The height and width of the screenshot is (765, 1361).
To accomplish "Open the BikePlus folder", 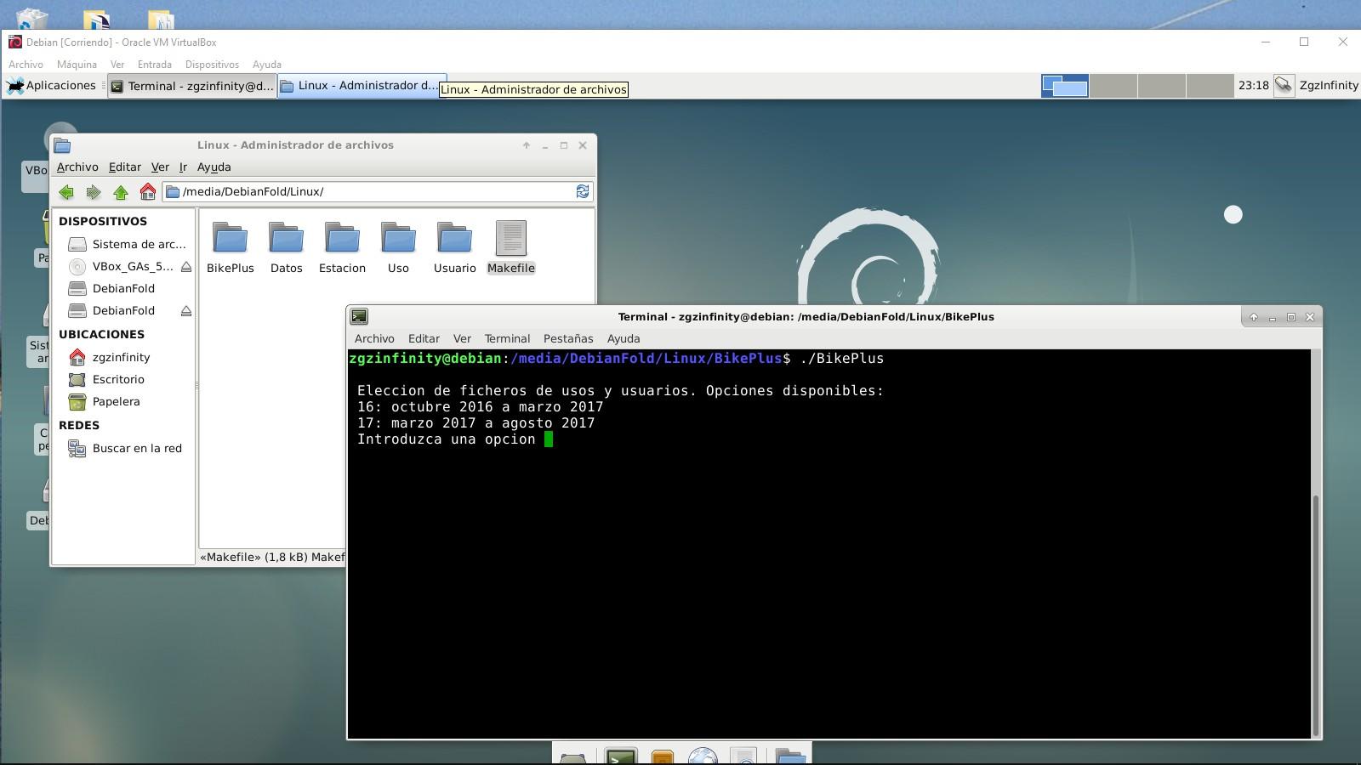I will click(231, 247).
